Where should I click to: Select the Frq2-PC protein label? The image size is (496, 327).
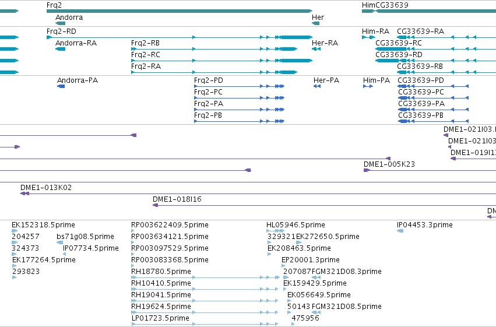pos(208,92)
